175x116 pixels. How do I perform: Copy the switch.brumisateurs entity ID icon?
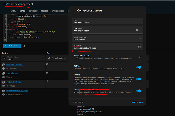[4, 65]
